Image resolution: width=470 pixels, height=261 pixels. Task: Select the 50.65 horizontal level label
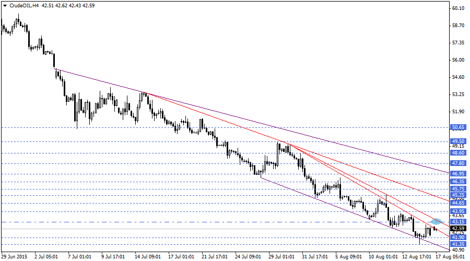click(458, 127)
